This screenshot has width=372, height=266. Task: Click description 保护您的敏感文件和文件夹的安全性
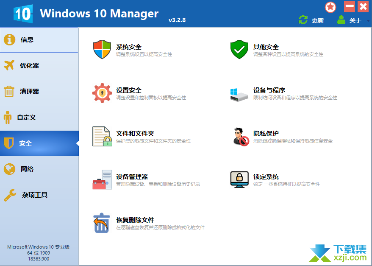(x=153, y=141)
